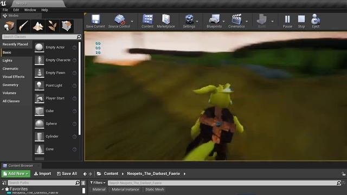Click Neopets_The_Darkest_Faerie breadcrumb
Image resolution: width=347 pixels, height=195 pixels.
[x=153, y=174]
